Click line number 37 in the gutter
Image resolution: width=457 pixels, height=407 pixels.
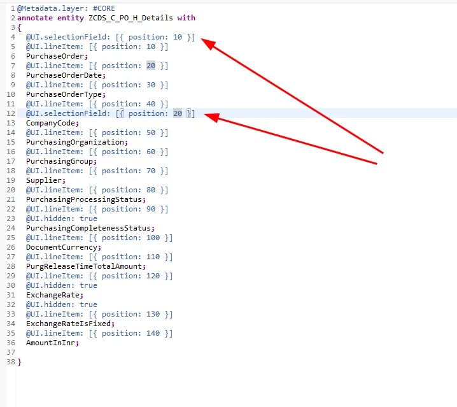click(11, 352)
